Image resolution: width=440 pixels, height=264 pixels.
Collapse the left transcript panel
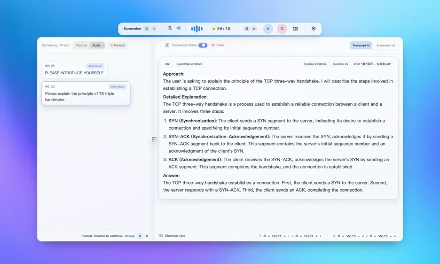pos(154,139)
